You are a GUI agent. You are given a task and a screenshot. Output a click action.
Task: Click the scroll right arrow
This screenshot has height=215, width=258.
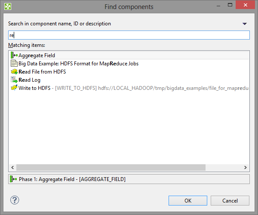click(x=246, y=168)
